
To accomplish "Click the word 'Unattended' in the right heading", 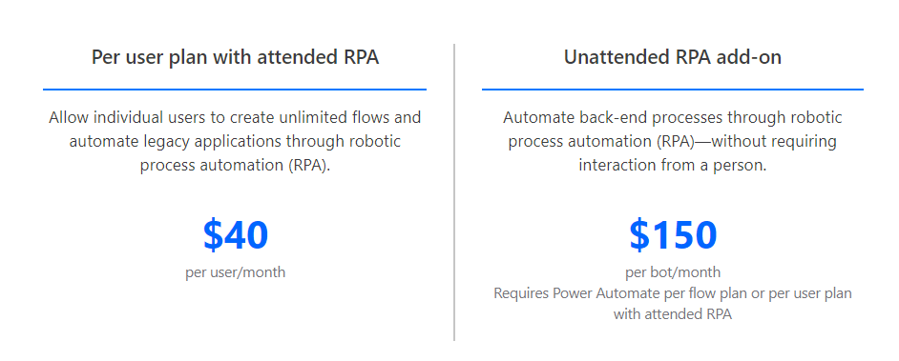I will coord(613,57).
